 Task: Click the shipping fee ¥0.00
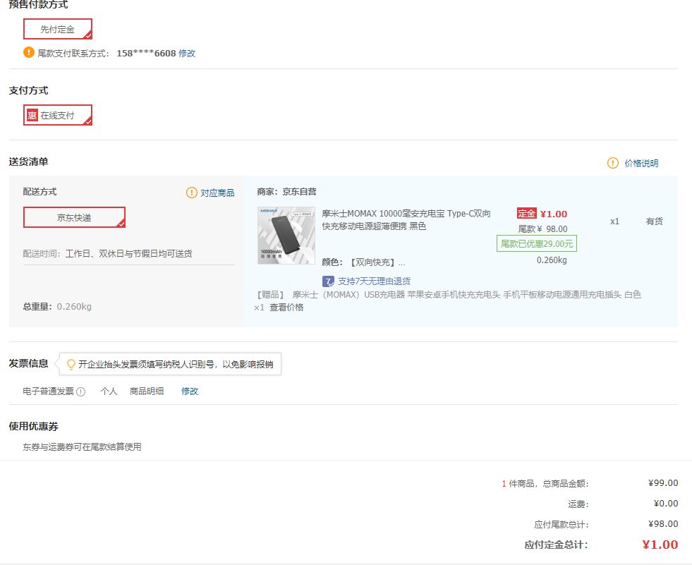[665, 503]
